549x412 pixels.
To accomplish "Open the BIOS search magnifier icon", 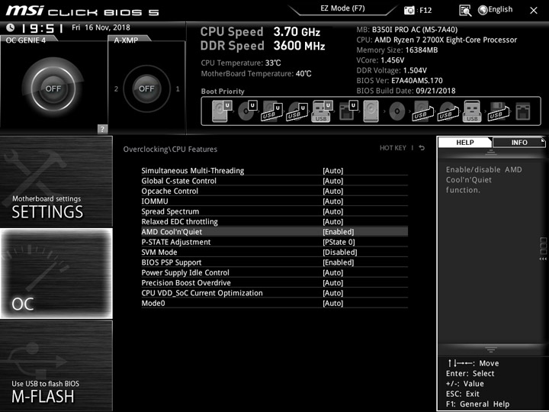I will pos(465,11).
